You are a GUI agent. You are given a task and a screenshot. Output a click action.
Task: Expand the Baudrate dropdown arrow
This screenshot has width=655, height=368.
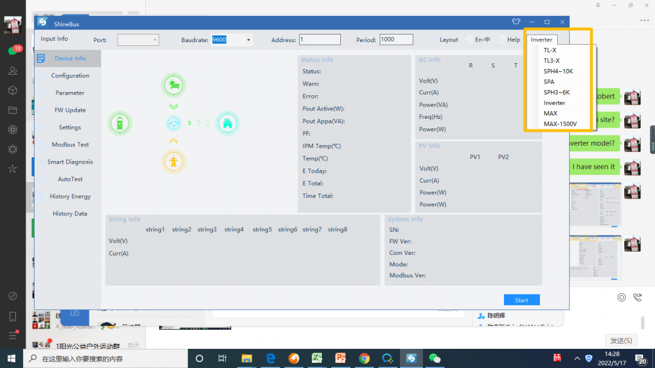[248, 40]
